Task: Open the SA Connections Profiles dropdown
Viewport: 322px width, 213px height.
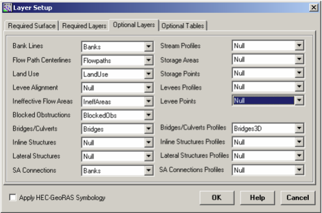Action: click(x=299, y=170)
